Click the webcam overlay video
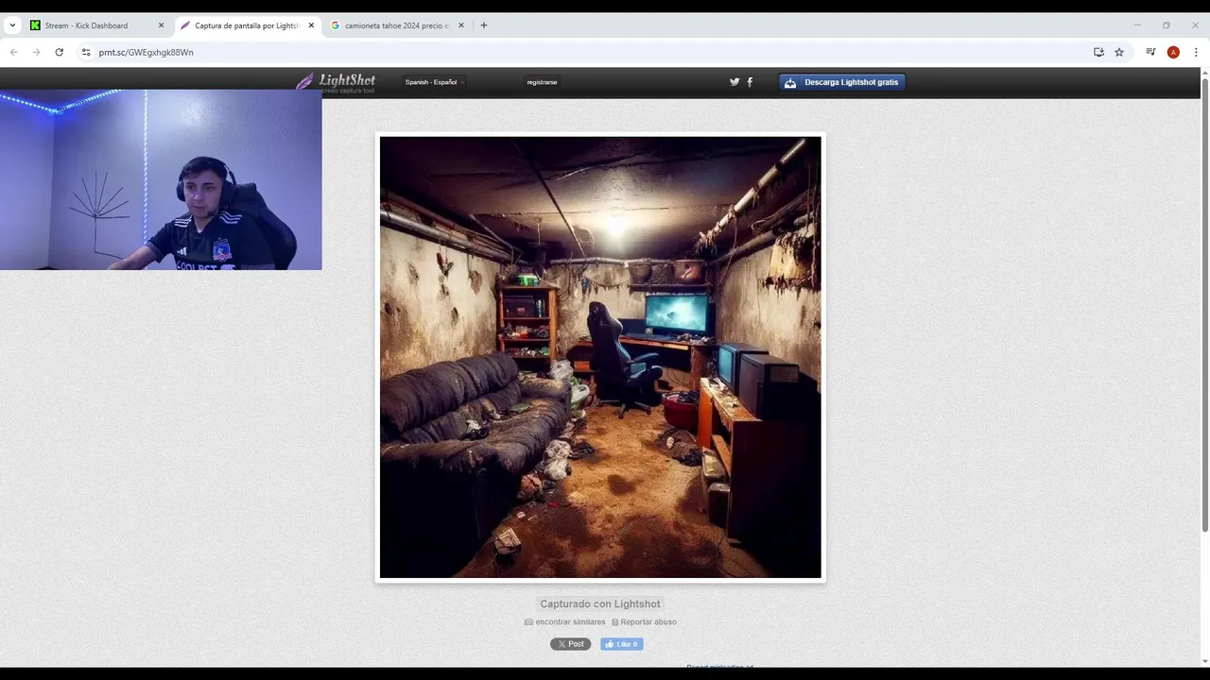 coord(161,179)
